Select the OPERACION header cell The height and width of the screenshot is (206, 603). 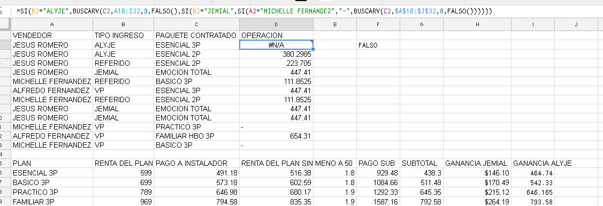click(x=276, y=35)
